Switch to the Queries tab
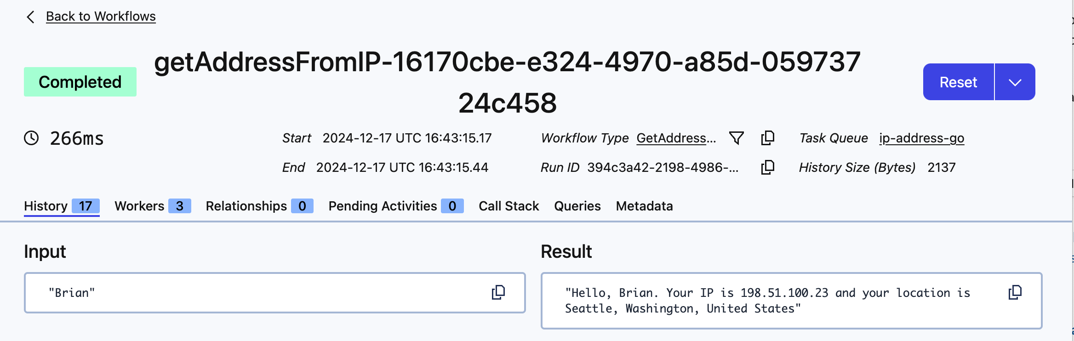Viewport: 1074px width, 341px height. pos(577,206)
